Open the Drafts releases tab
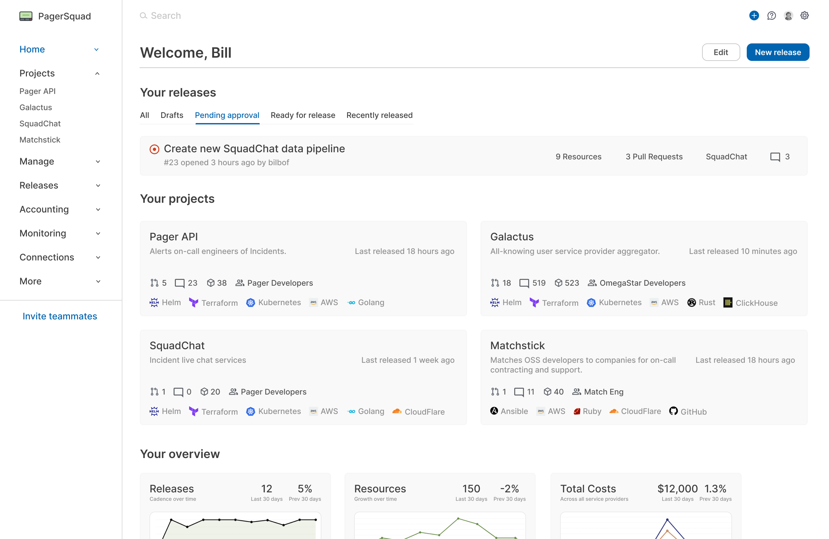 tap(172, 115)
